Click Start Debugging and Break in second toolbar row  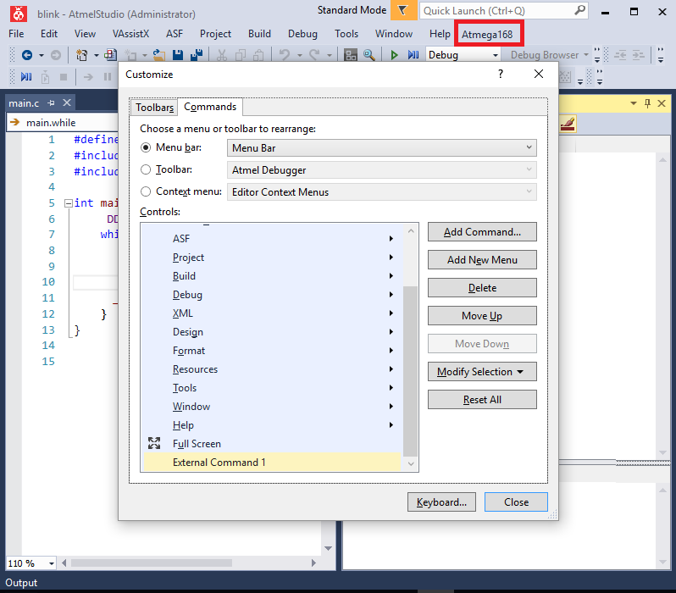click(26, 77)
